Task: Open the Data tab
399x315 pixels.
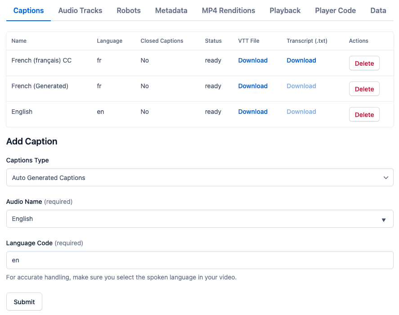Action: 378,10
